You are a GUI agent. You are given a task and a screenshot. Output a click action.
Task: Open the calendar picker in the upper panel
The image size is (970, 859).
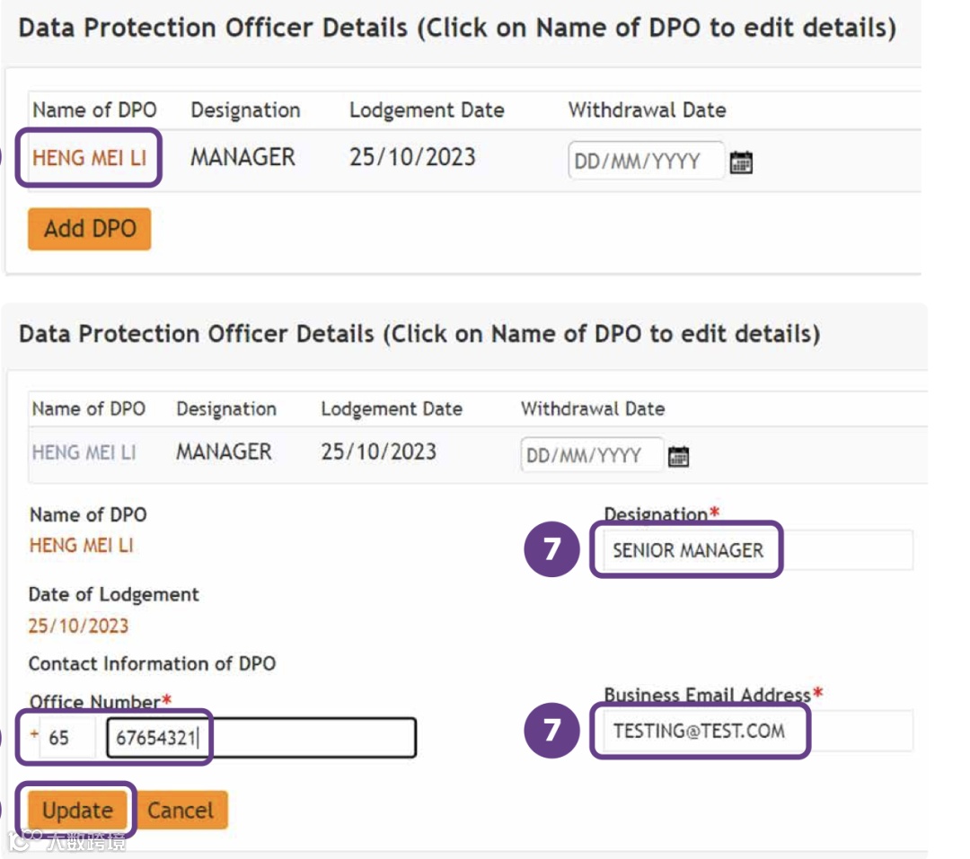click(x=741, y=162)
